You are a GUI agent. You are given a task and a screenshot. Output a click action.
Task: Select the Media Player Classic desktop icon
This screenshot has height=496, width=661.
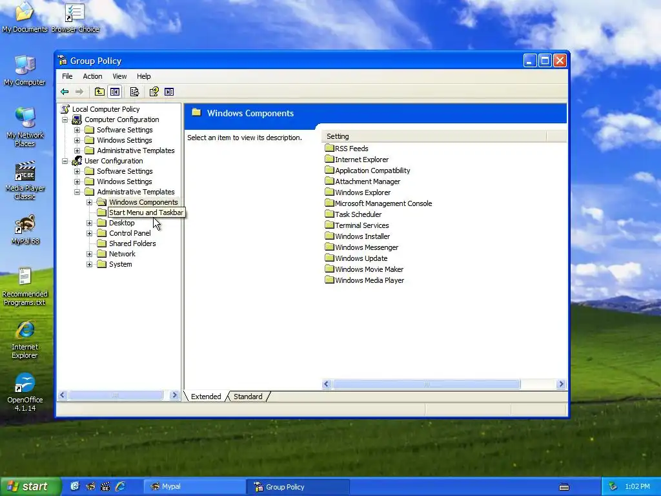[x=25, y=181]
